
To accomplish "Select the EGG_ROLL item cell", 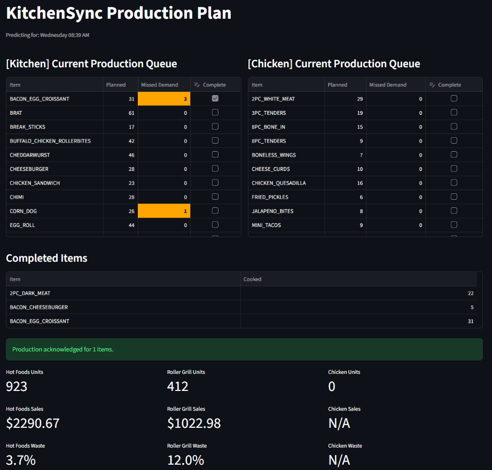I will (x=54, y=225).
